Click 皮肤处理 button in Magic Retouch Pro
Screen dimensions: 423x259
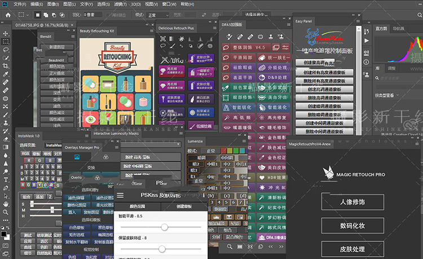tap(352, 249)
